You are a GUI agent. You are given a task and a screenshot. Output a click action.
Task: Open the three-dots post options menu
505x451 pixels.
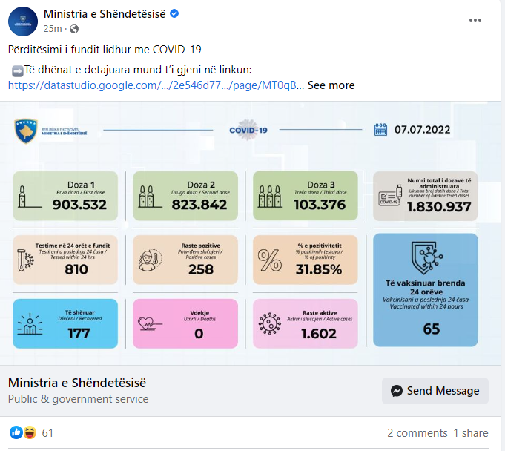[475, 20]
